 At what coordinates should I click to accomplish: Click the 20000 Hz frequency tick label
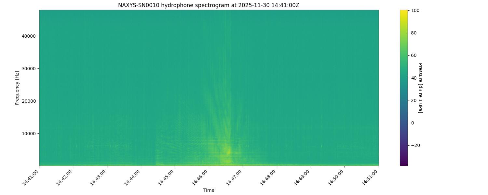tap(28, 101)
